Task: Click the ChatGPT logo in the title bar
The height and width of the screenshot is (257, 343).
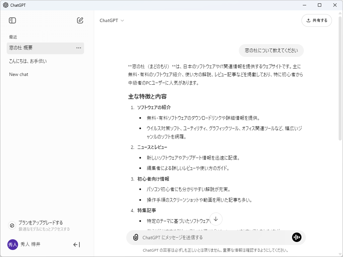Action: click(x=5, y=5)
